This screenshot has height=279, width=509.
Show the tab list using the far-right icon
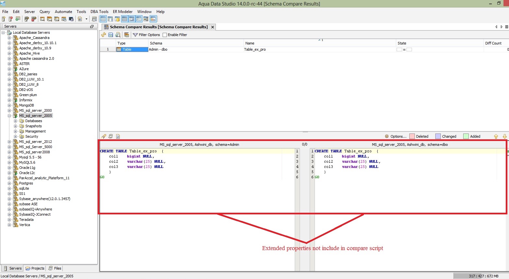[x=507, y=27]
